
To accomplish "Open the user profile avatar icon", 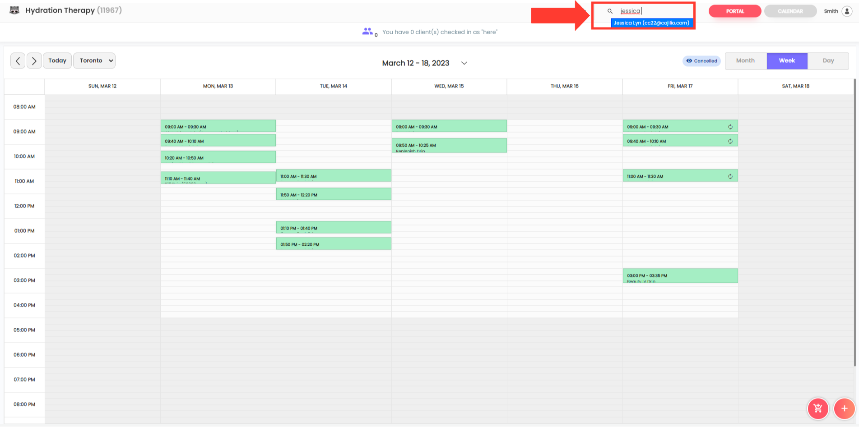I will [x=847, y=11].
